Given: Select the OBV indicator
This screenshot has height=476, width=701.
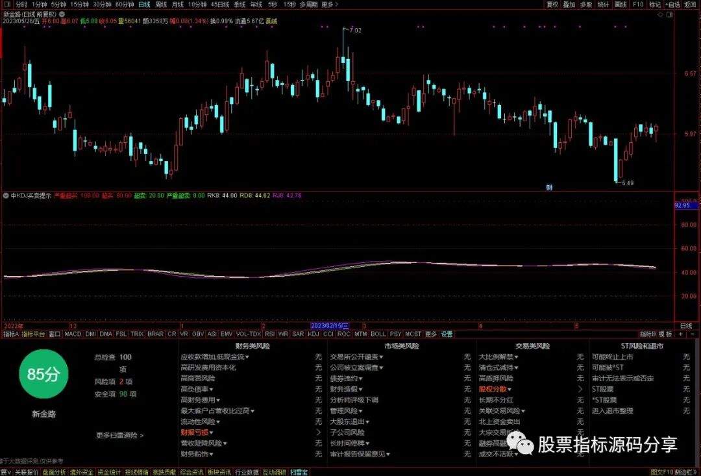Looking at the screenshot, I should coord(198,334).
